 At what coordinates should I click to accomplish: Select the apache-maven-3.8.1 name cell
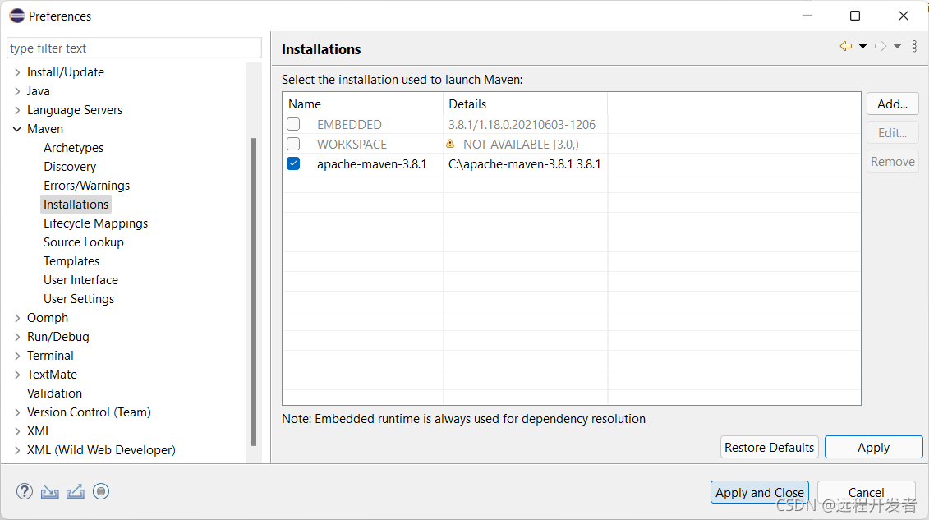(x=371, y=164)
